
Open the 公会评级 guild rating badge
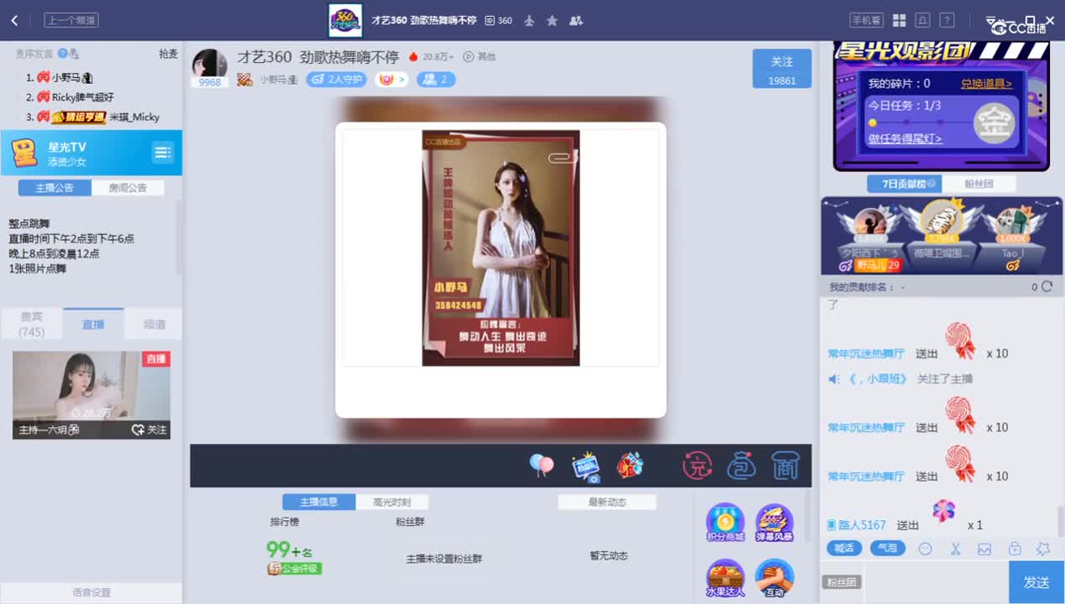[294, 569]
